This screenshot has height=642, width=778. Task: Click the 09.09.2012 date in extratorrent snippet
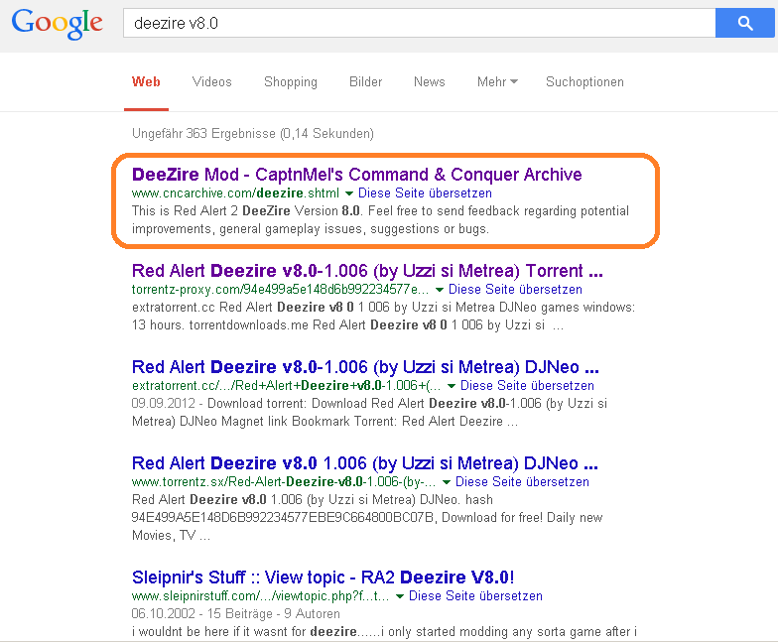click(x=163, y=403)
